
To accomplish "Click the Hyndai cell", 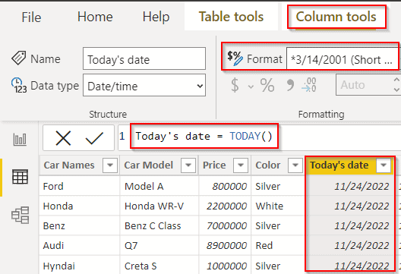I will 79,266.
